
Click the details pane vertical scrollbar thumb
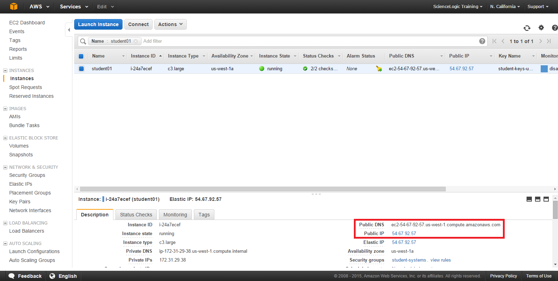pyautogui.click(x=555, y=210)
